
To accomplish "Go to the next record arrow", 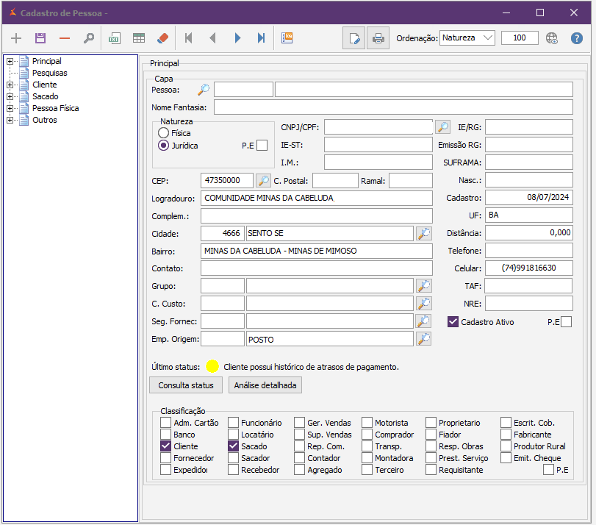I will tap(237, 38).
